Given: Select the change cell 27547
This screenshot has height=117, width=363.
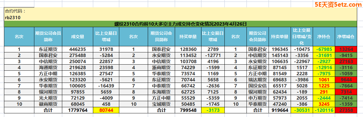Looking at the screenshot, I should 106,73.
